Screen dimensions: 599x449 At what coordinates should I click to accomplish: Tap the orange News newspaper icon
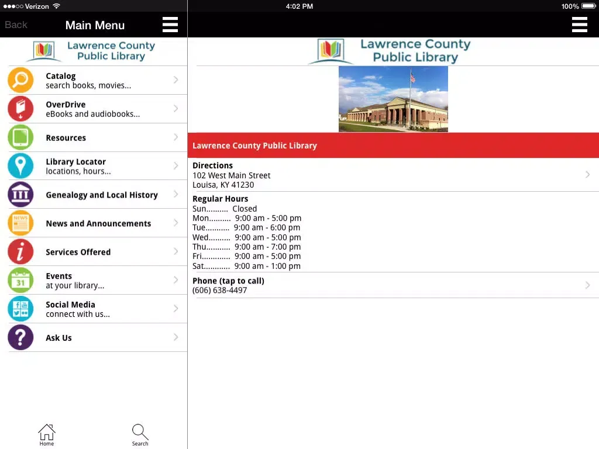[x=20, y=223]
